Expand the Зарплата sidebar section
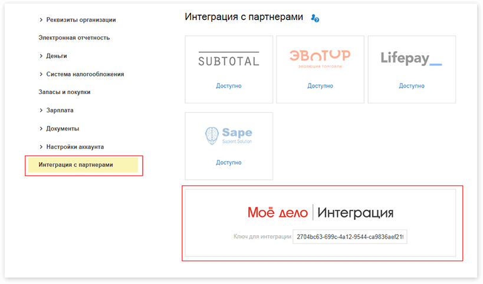The height and width of the screenshot is (284, 483). (x=60, y=110)
